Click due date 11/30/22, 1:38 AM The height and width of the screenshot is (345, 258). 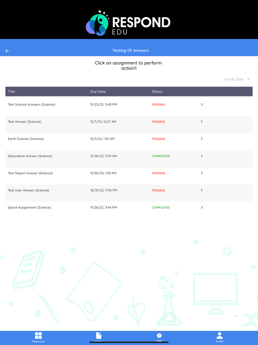pyautogui.click(x=103, y=173)
